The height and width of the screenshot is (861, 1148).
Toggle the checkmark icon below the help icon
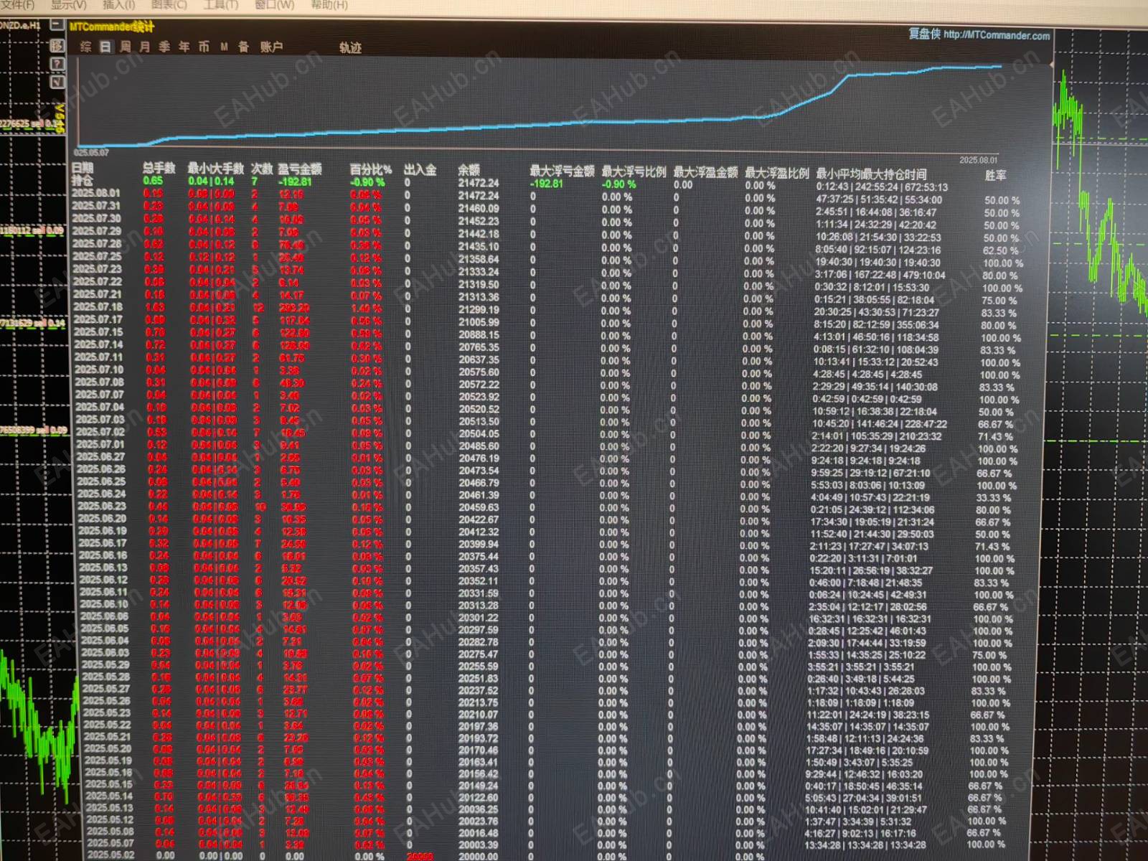57,83
